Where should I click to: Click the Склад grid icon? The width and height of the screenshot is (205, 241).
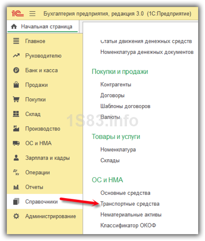[16, 114]
